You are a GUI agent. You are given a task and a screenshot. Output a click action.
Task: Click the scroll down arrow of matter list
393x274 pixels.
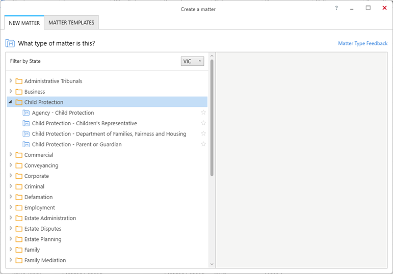click(x=212, y=264)
